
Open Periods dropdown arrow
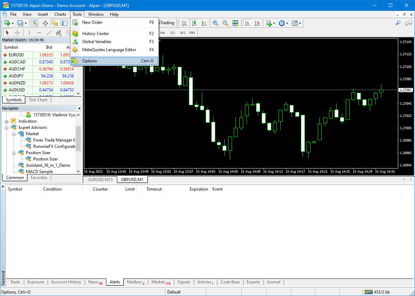point(287,23)
